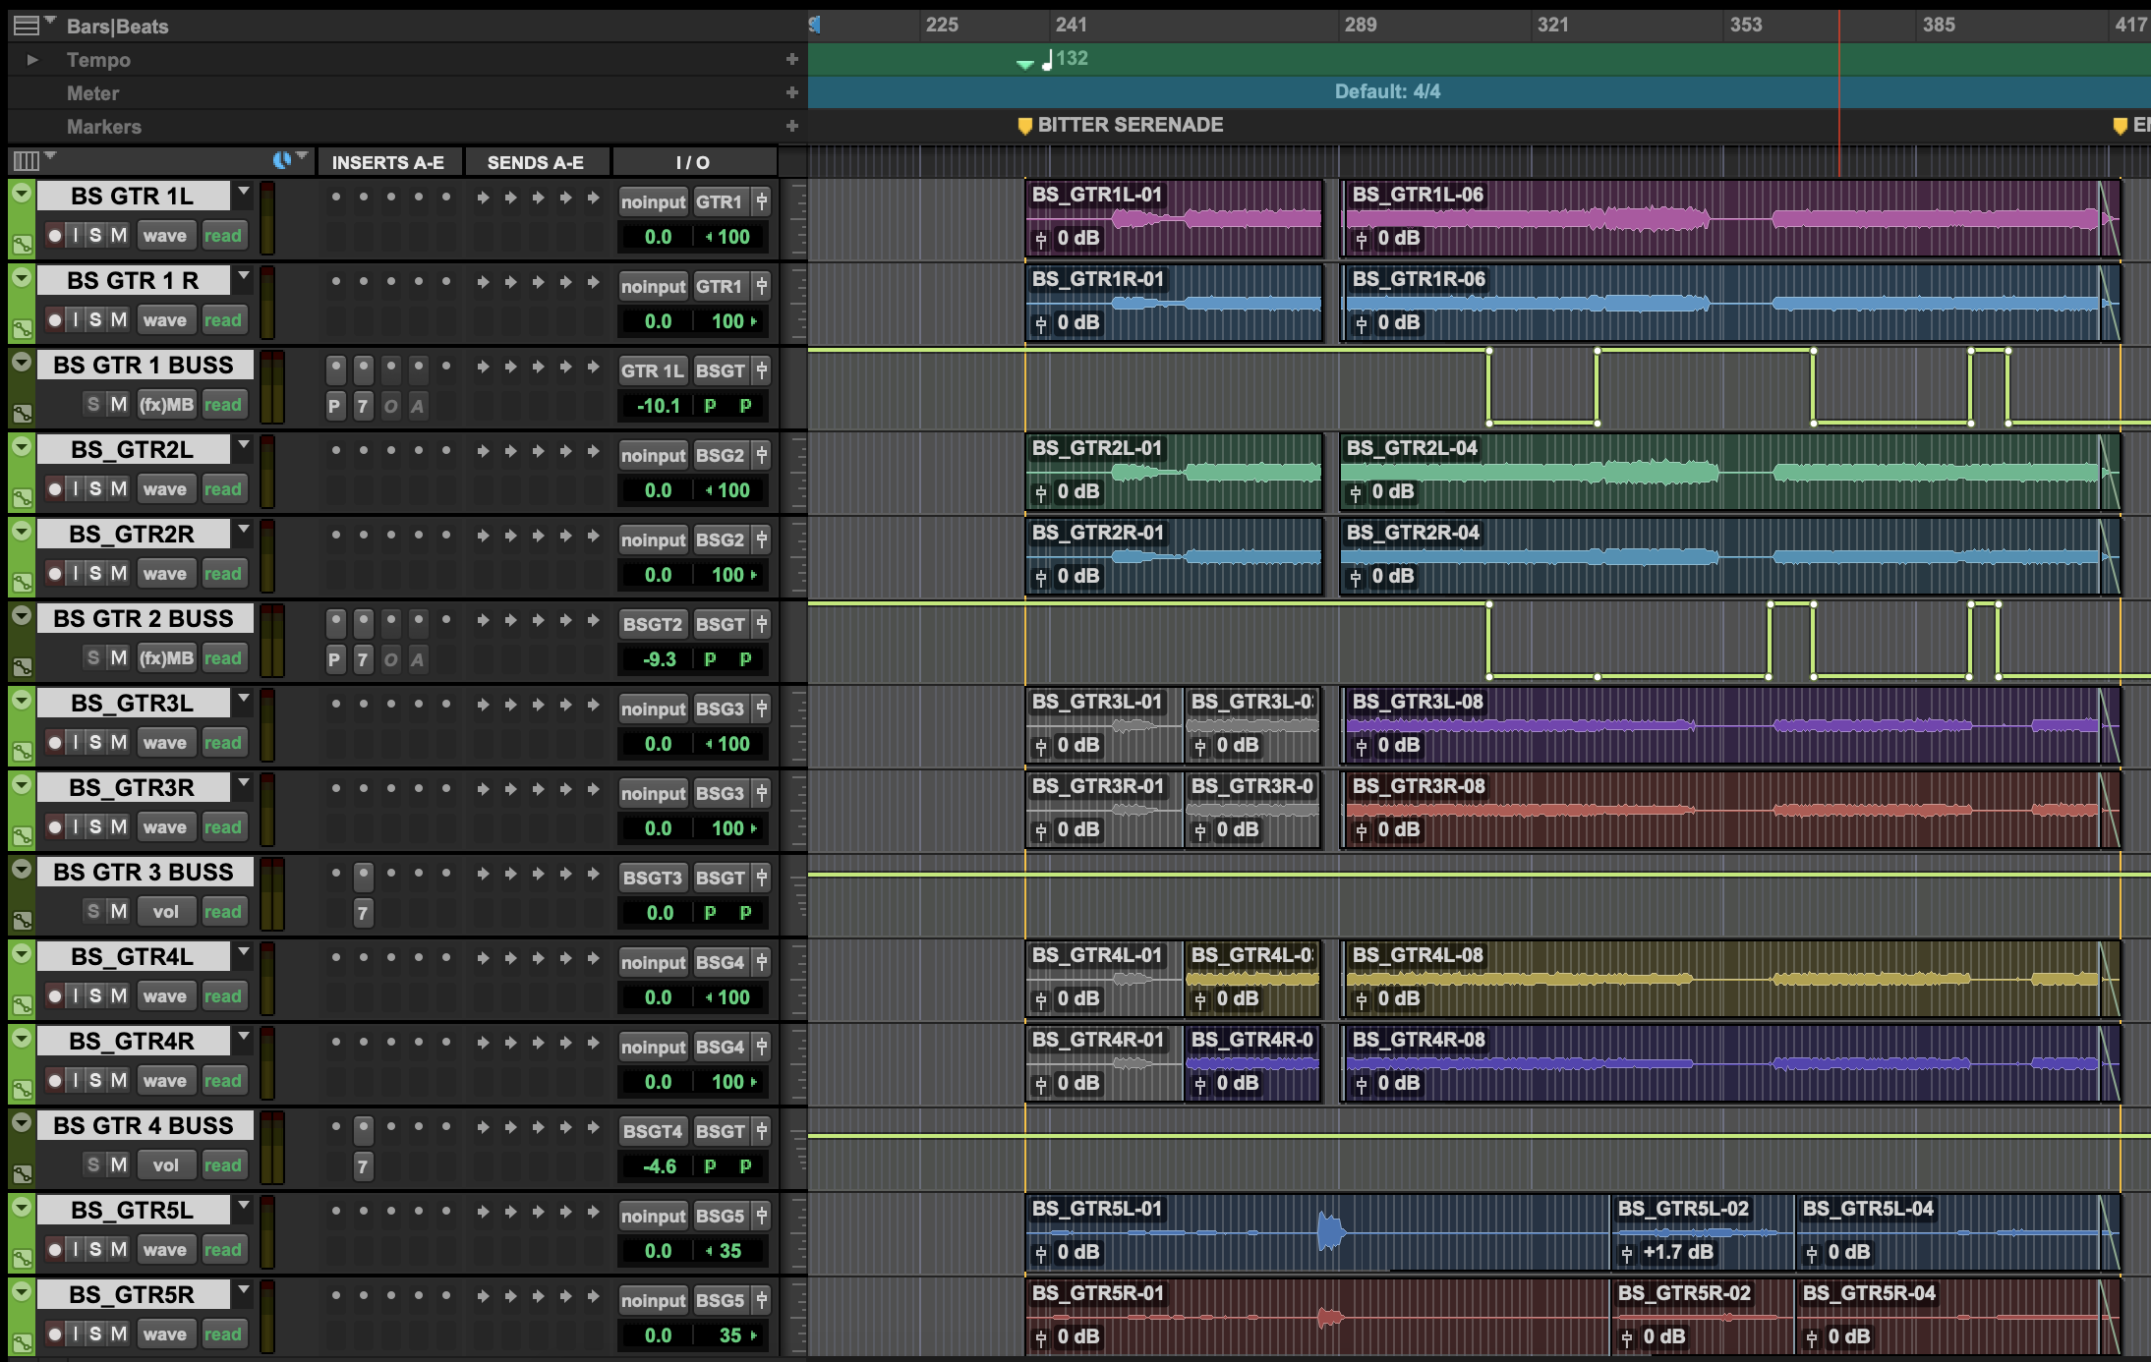
Task: Click the green track color strip on BS_GTR2L
Action: [x=22, y=474]
